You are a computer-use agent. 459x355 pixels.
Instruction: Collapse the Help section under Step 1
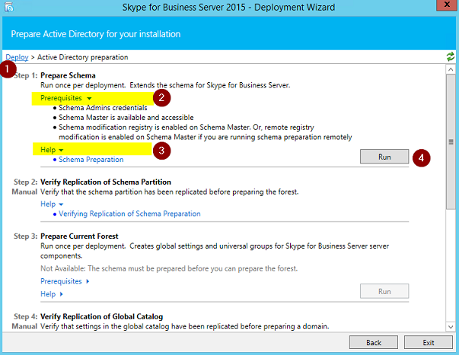(x=52, y=150)
